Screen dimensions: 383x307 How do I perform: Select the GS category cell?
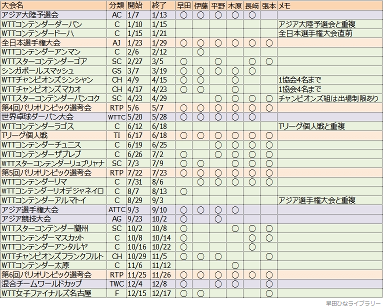[116, 70]
